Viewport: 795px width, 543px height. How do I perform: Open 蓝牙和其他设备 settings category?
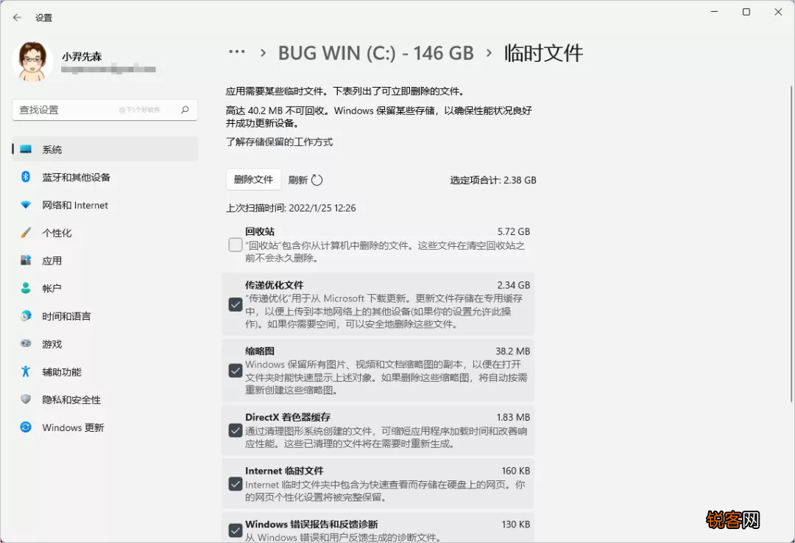[x=105, y=177]
